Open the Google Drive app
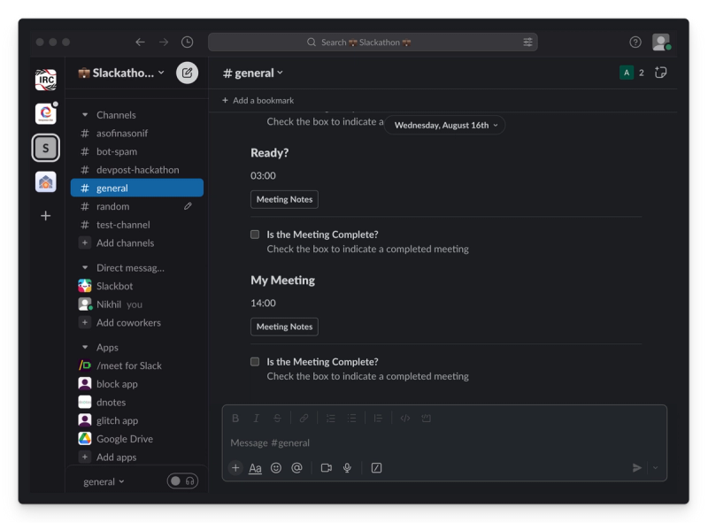 pyautogui.click(x=137, y=439)
